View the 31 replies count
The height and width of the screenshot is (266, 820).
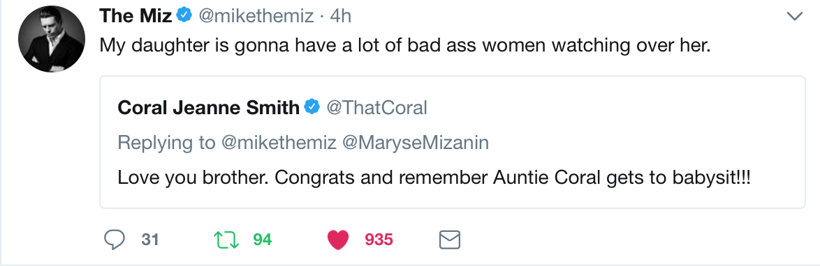151,240
